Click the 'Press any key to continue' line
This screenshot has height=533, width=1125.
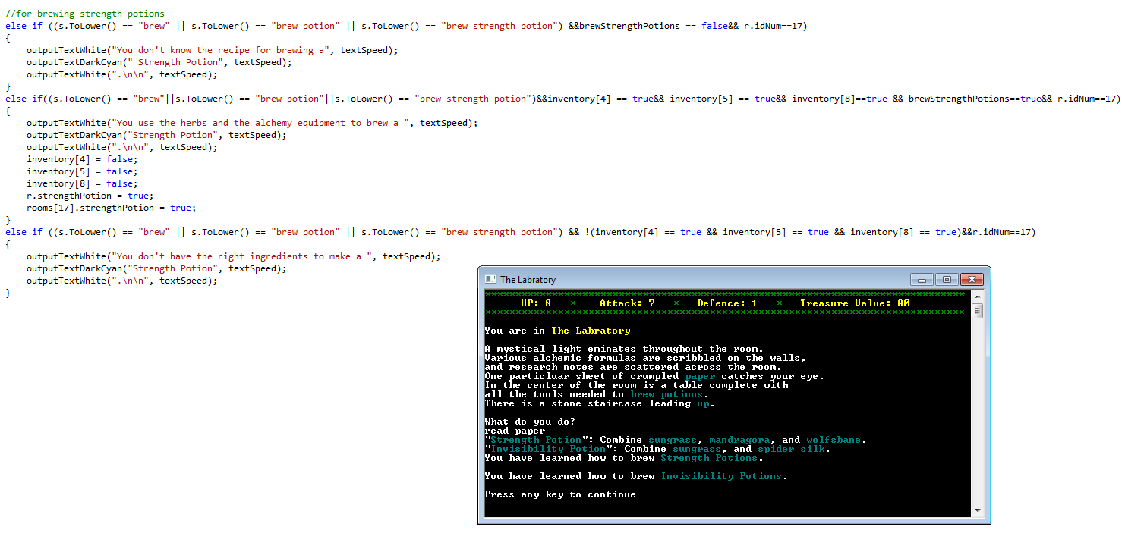(560, 494)
